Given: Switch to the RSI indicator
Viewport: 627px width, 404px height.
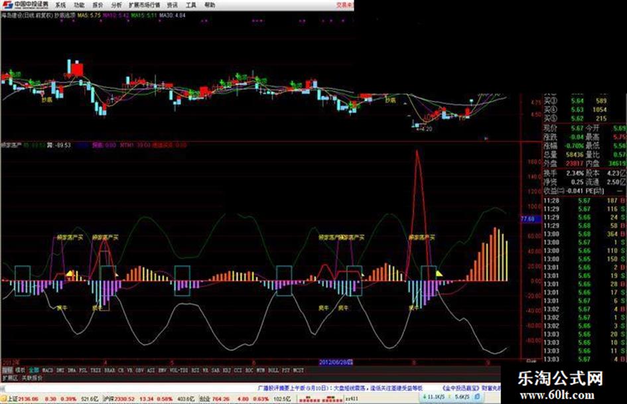Looking at the screenshot, I should coord(195,370).
